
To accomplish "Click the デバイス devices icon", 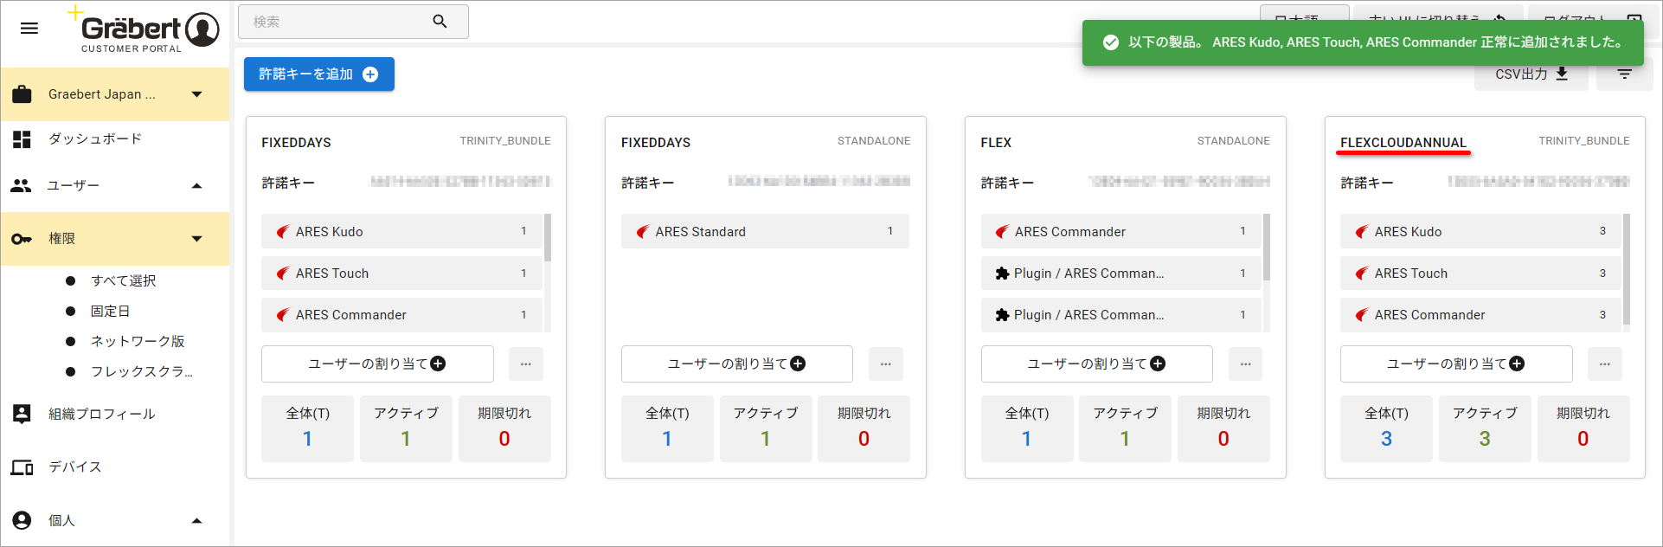I will click(22, 467).
